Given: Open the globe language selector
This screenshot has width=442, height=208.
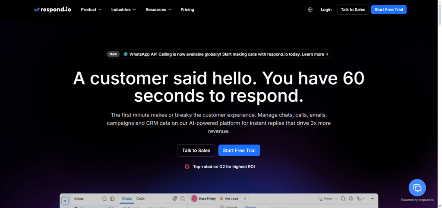Looking at the screenshot, I should click(310, 9).
